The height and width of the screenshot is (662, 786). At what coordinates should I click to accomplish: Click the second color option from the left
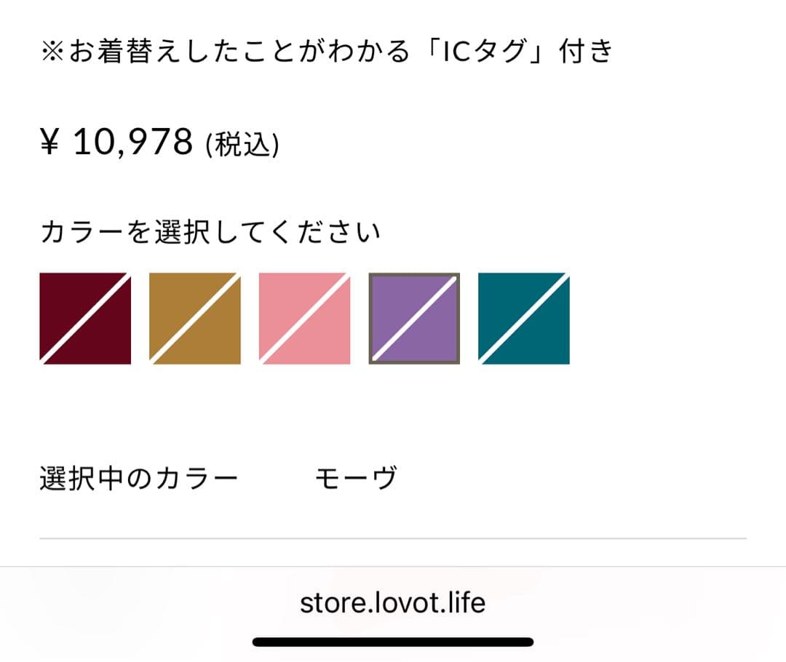tap(193, 318)
